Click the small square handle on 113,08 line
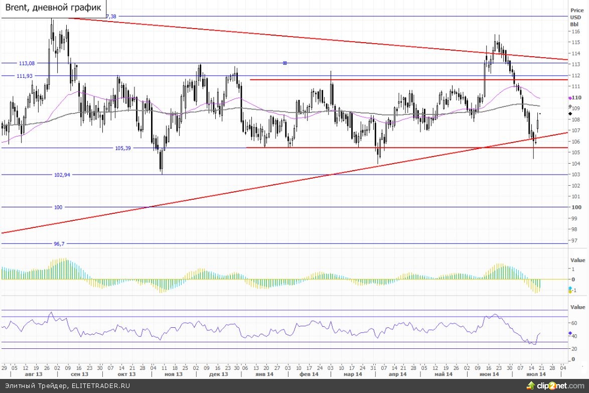The width and height of the screenshot is (589, 393). [x=285, y=63]
